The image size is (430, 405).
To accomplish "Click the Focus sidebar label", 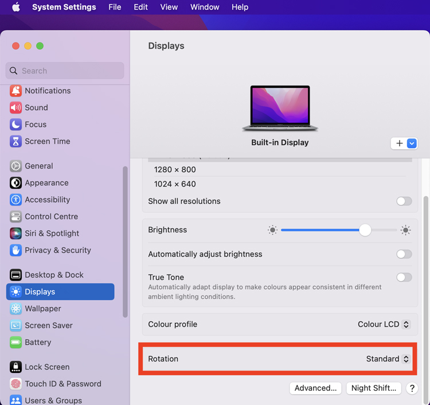I will [x=36, y=124].
